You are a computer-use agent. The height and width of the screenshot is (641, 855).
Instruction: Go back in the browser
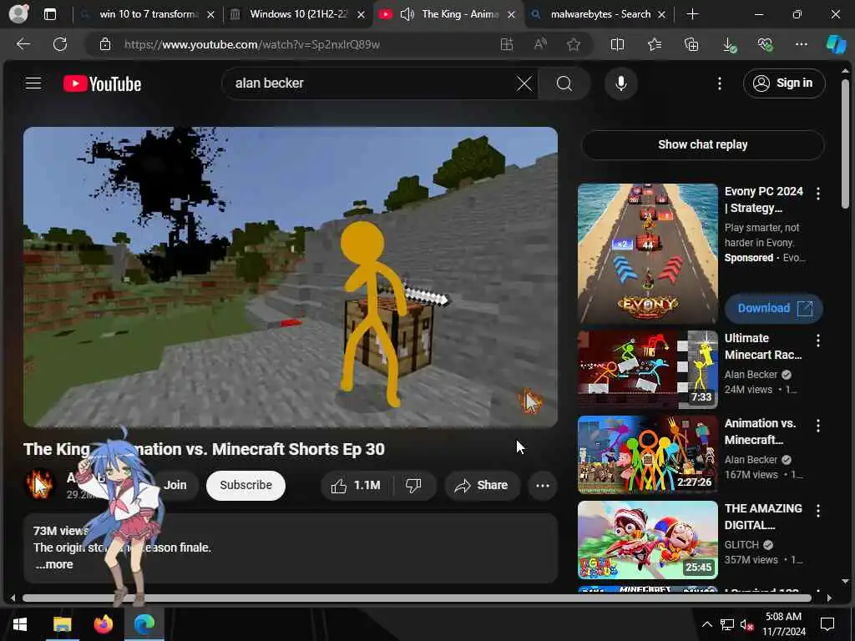[23, 44]
